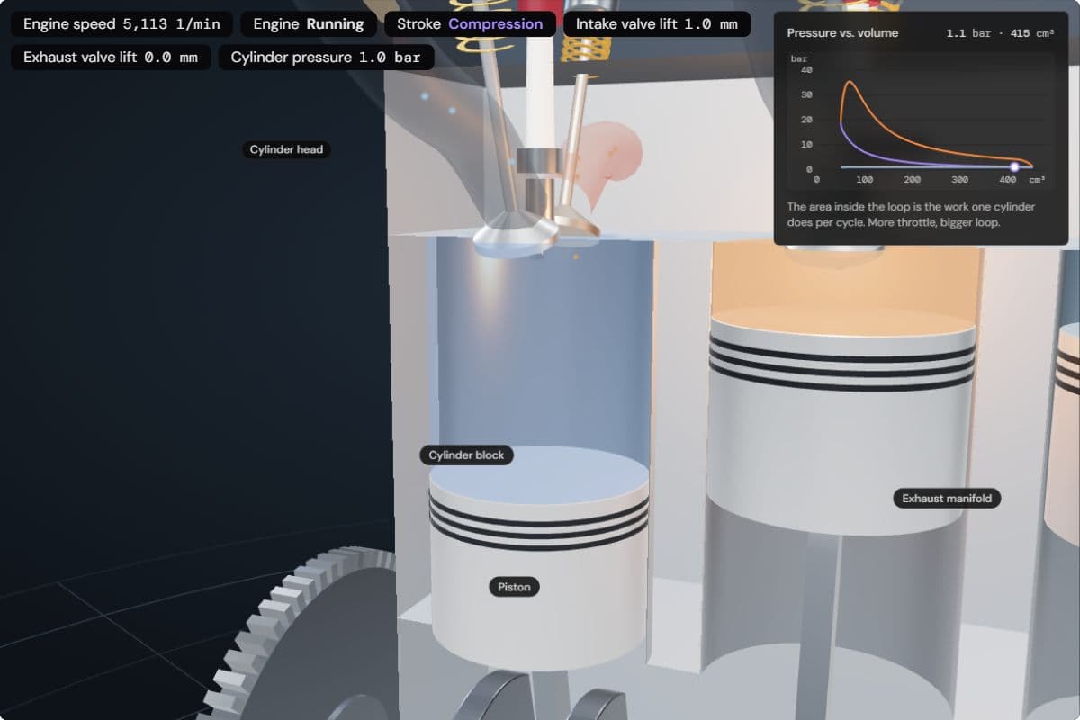This screenshot has width=1080, height=720.
Task: Select the 10 tick on the pressure axis
Action: click(806, 145)
